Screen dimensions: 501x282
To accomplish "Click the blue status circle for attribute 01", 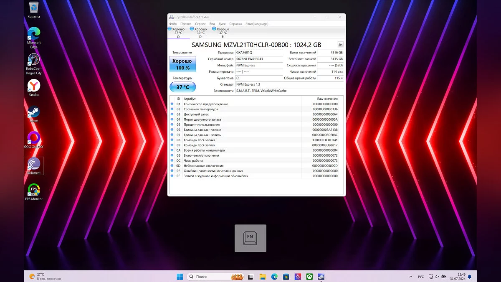I will (x=172, y=104).
